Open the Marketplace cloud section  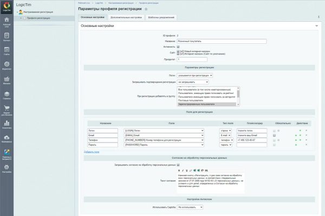click(x=6, y=139)
